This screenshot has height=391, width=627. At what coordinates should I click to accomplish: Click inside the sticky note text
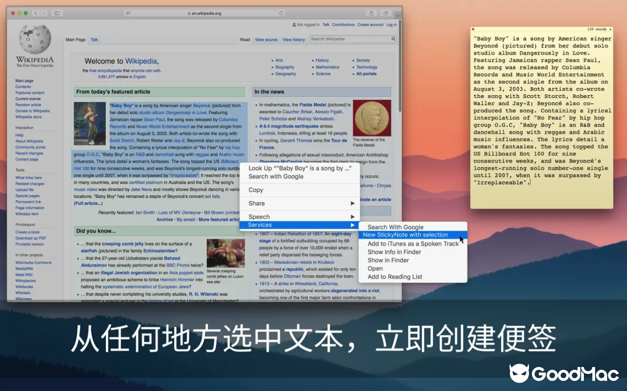point(541,111)
